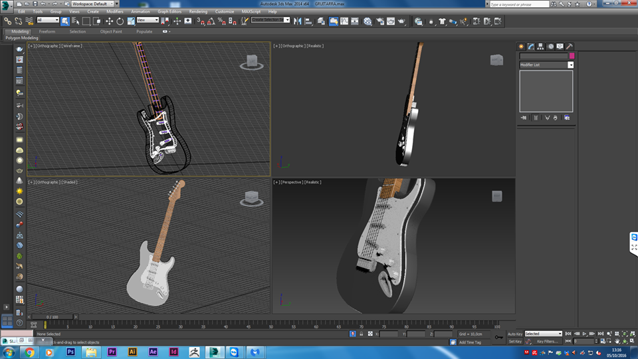Toggle Set Key mode
This screenshot has width=638, height=359.
(514, 341)
